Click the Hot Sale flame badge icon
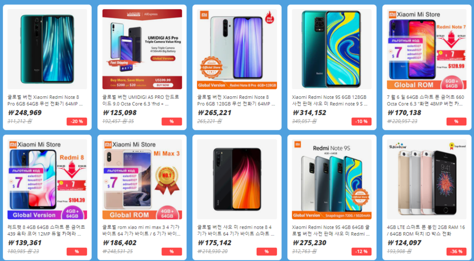 click(x=269, y=18)
